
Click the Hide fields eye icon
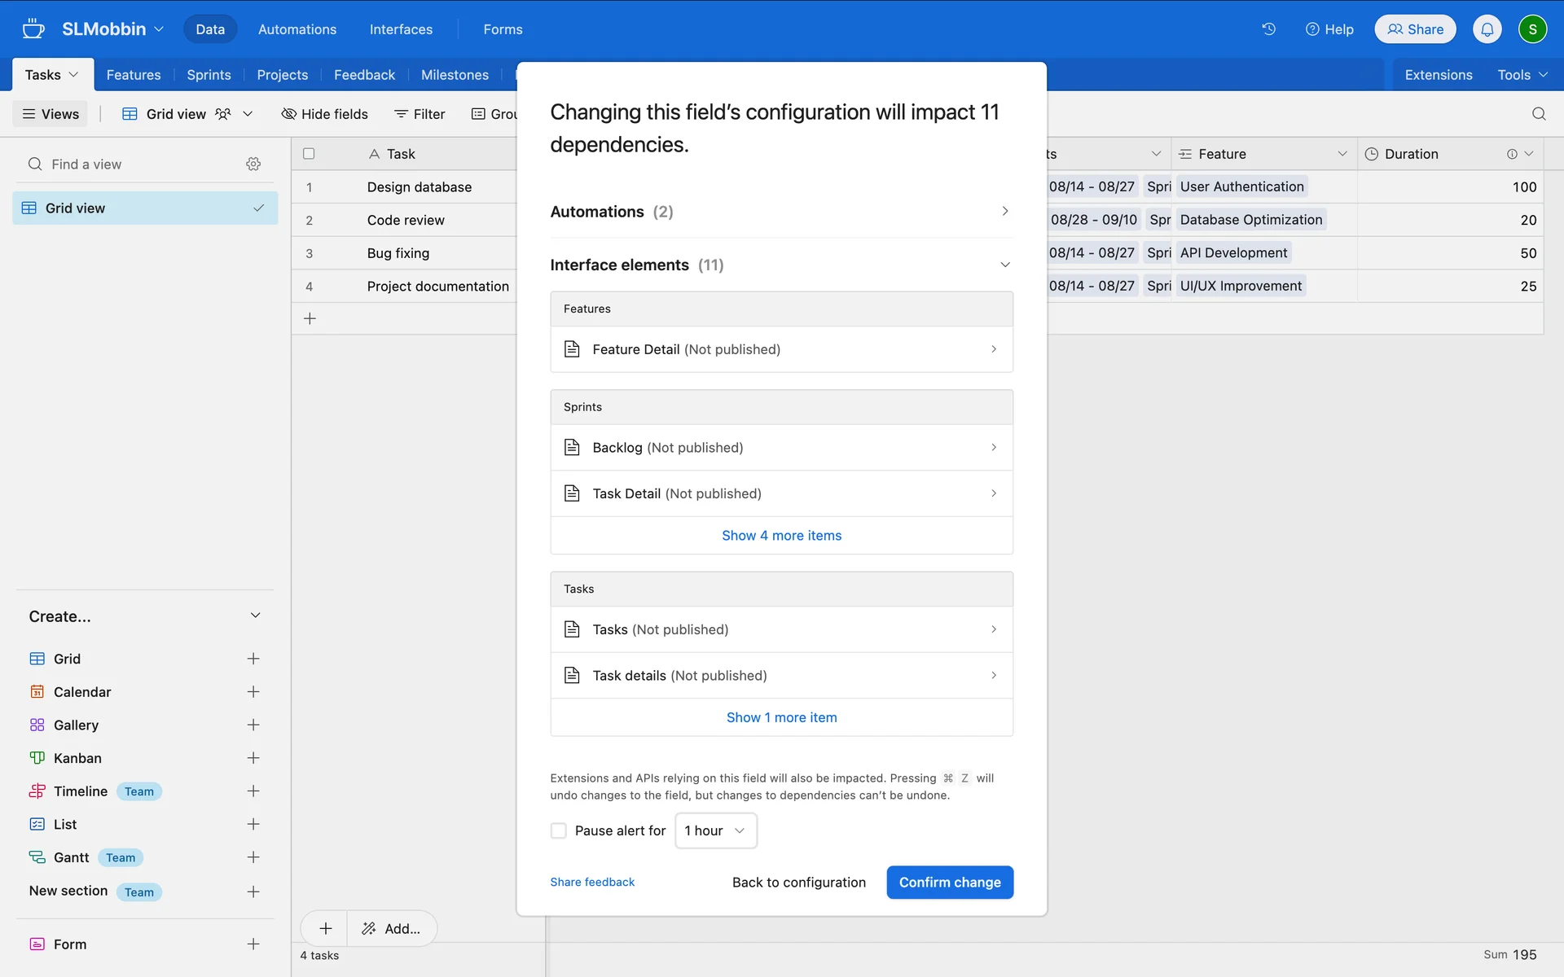pyautogui.click(x=288, y=114)
